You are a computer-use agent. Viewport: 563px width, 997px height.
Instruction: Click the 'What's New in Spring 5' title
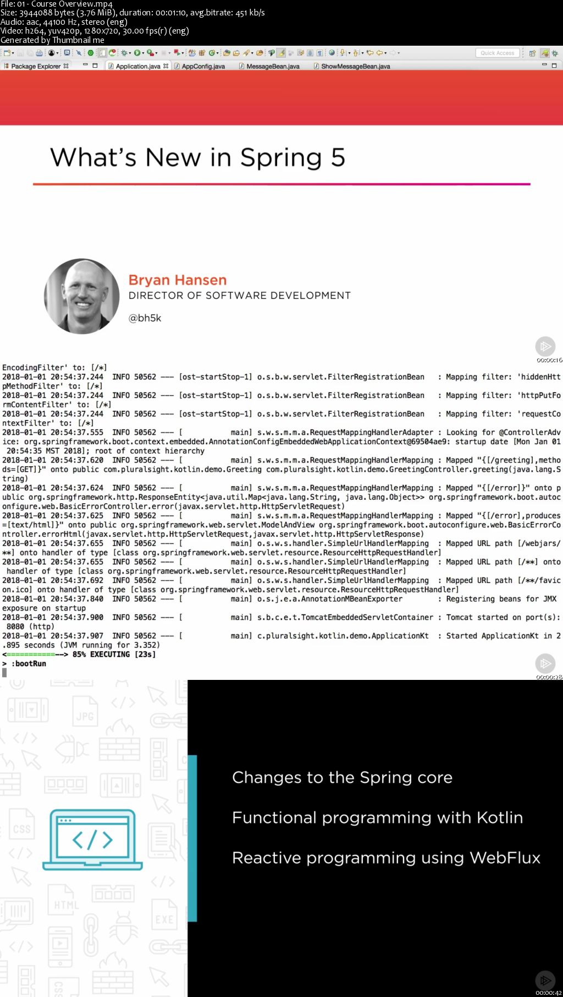click(198, 157)
